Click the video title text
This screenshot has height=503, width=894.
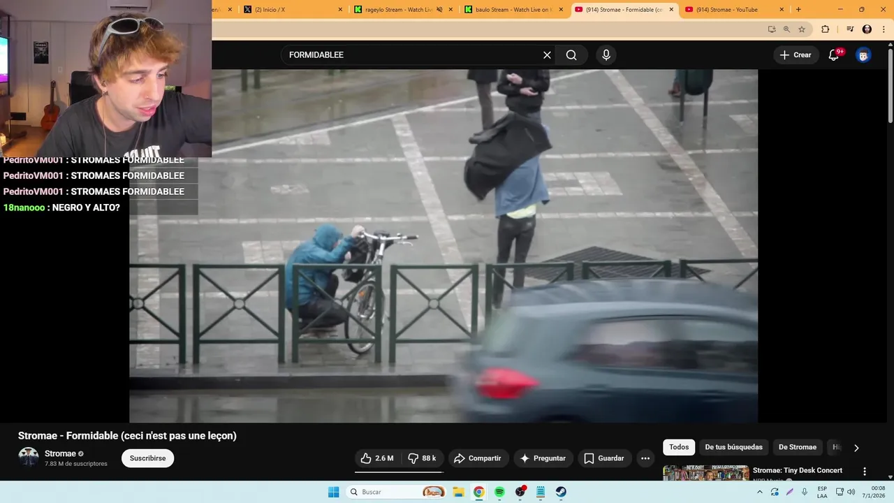tap(127, 436)
